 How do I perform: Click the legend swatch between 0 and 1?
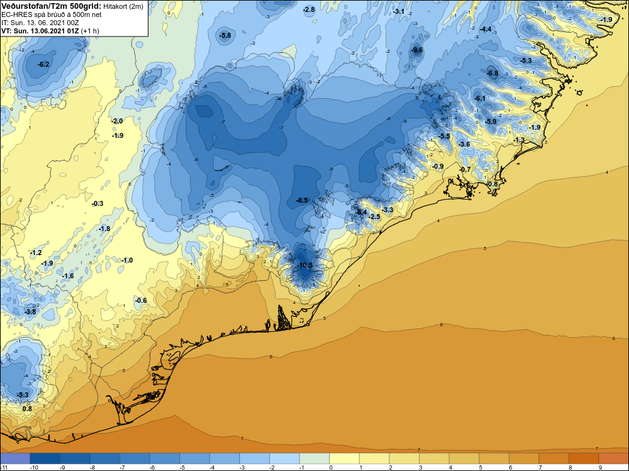pyautogui.click(x=345, y=458)
